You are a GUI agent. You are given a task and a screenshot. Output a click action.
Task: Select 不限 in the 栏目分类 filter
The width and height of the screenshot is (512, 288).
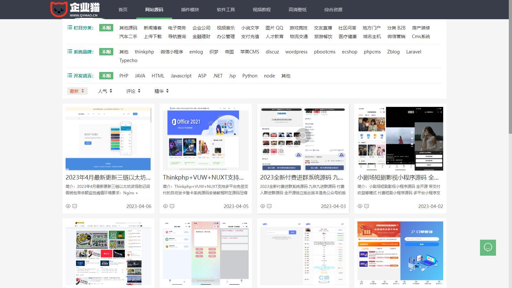(106, 28)
